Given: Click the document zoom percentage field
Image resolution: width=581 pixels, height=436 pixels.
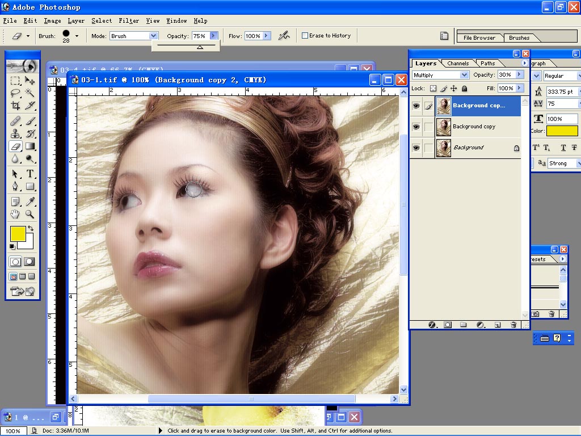Looking at the screenshot, I should coord(14,431).
